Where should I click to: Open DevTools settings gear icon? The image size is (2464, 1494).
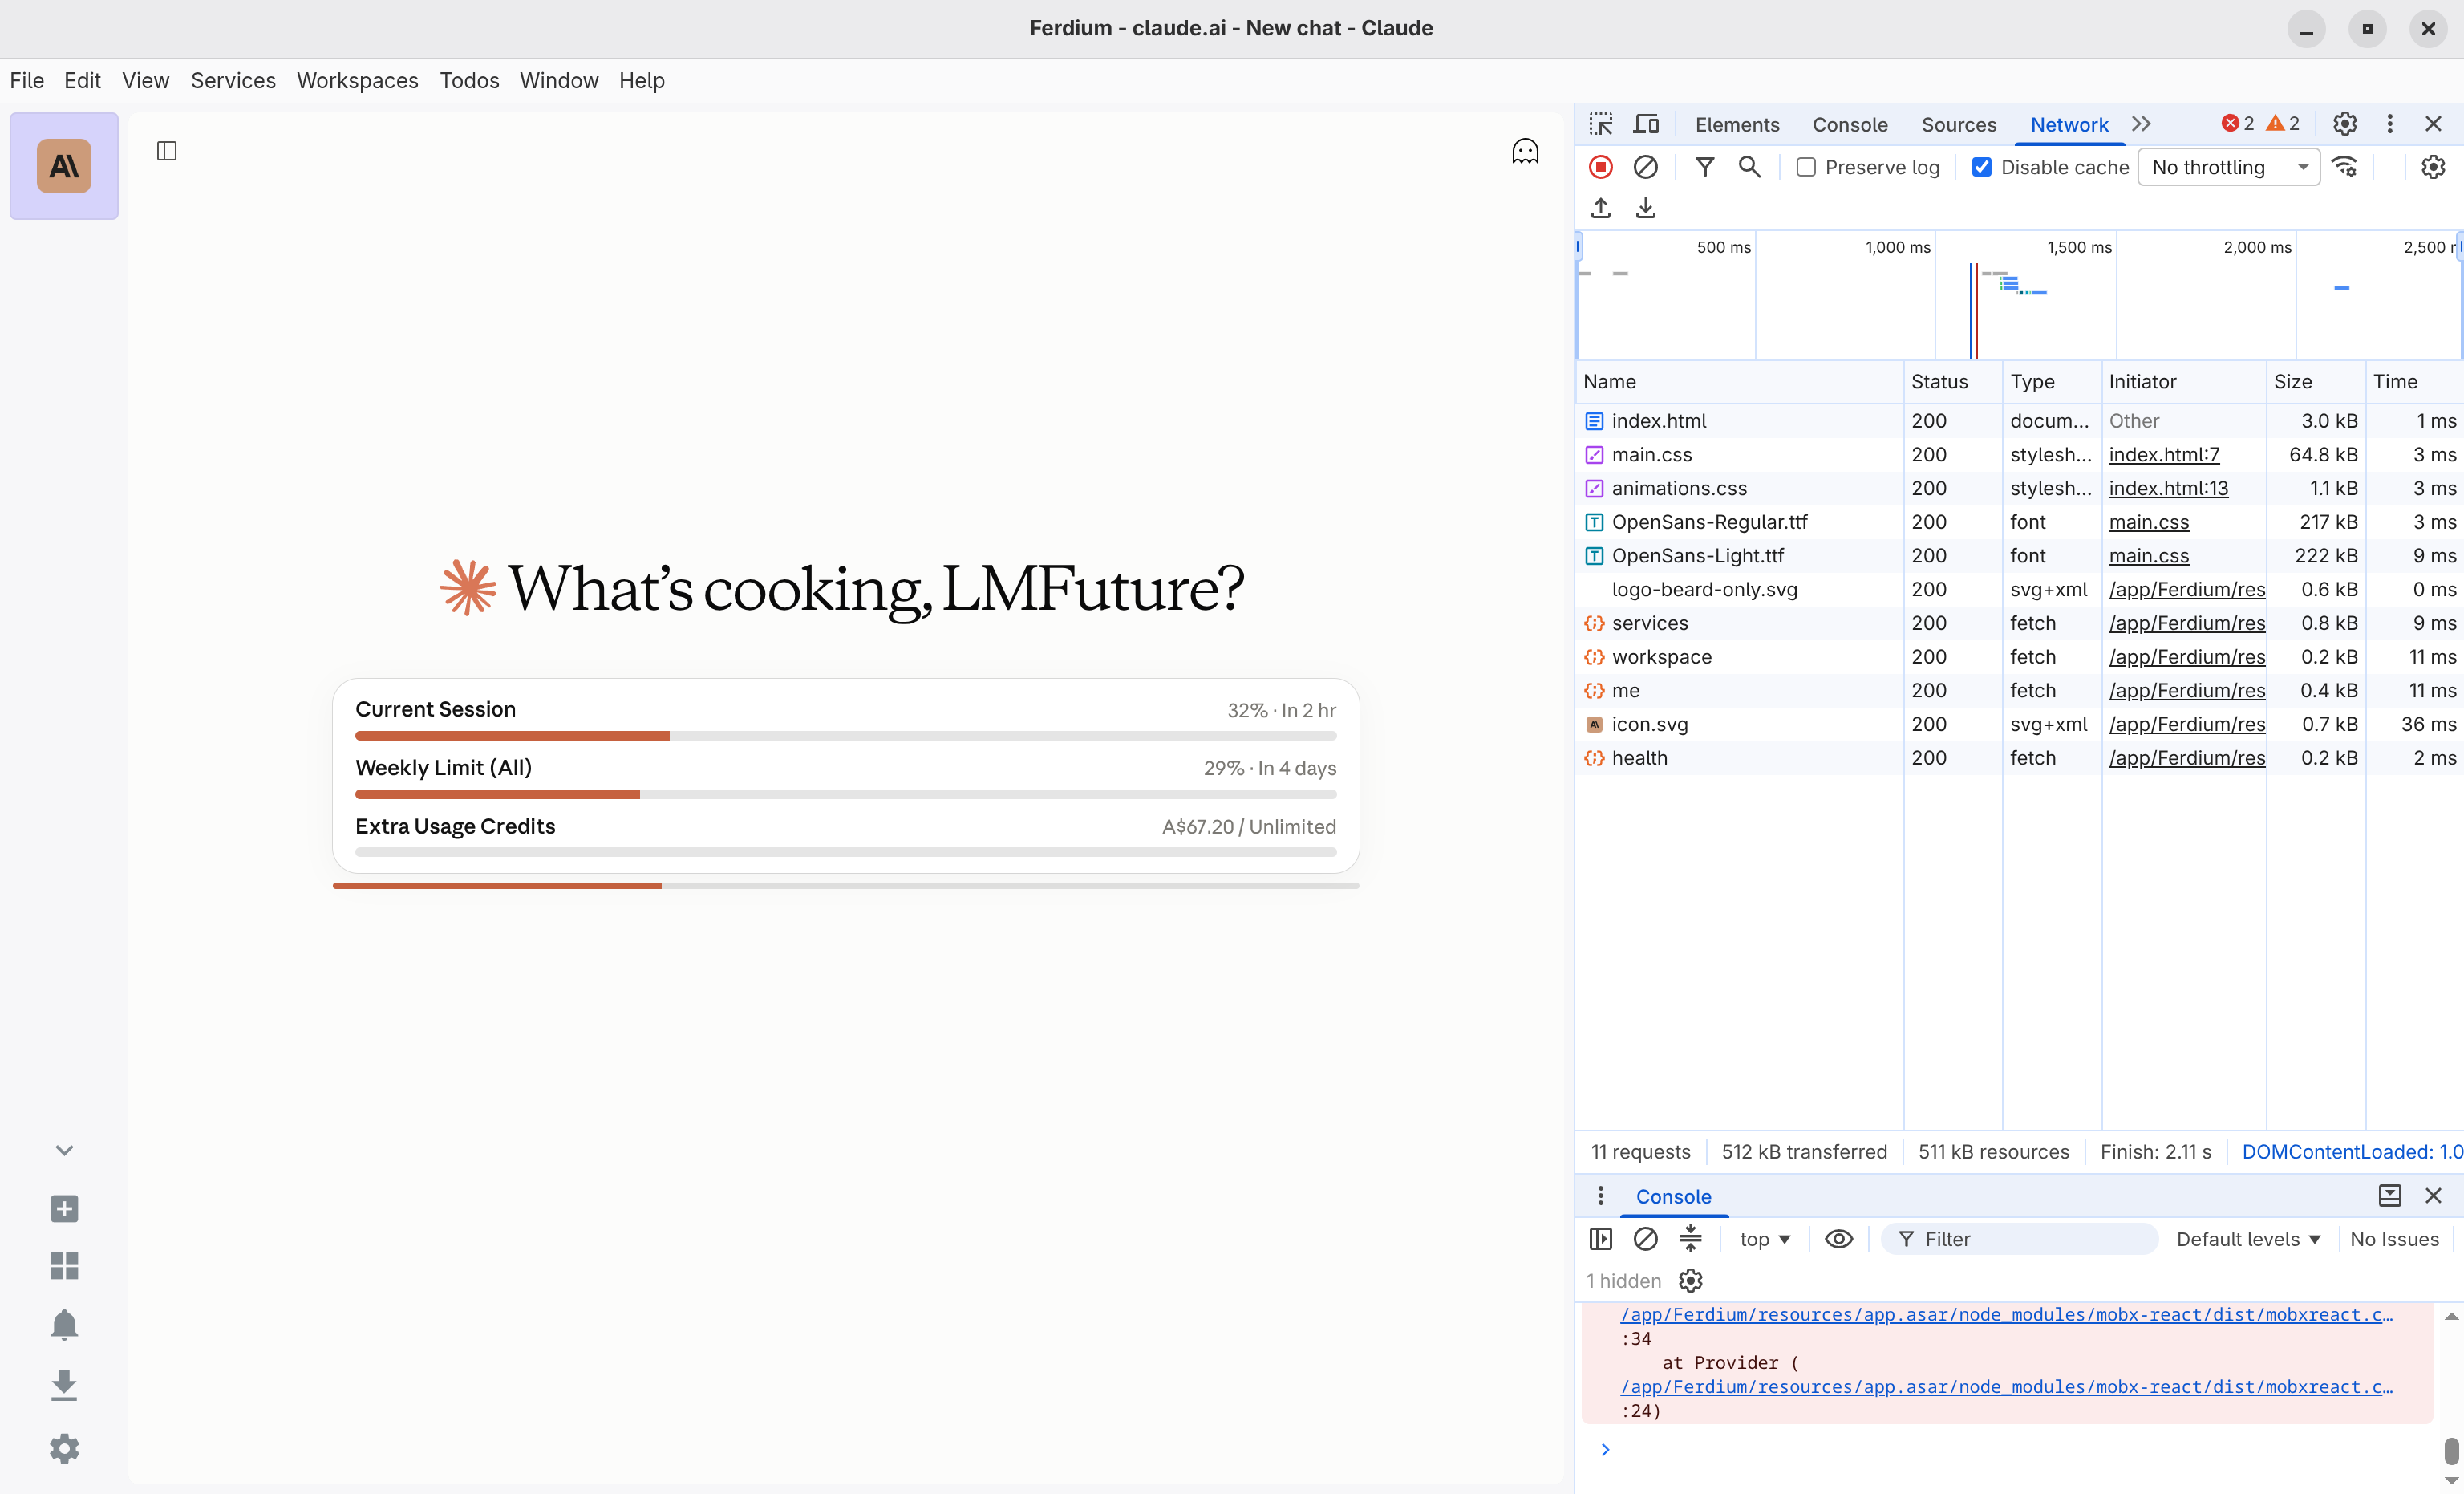pyautogui.click(x=2345, y=124)
